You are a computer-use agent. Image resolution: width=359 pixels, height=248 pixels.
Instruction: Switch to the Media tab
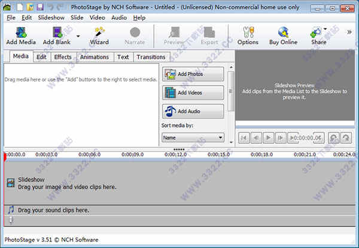coord(21,56)
